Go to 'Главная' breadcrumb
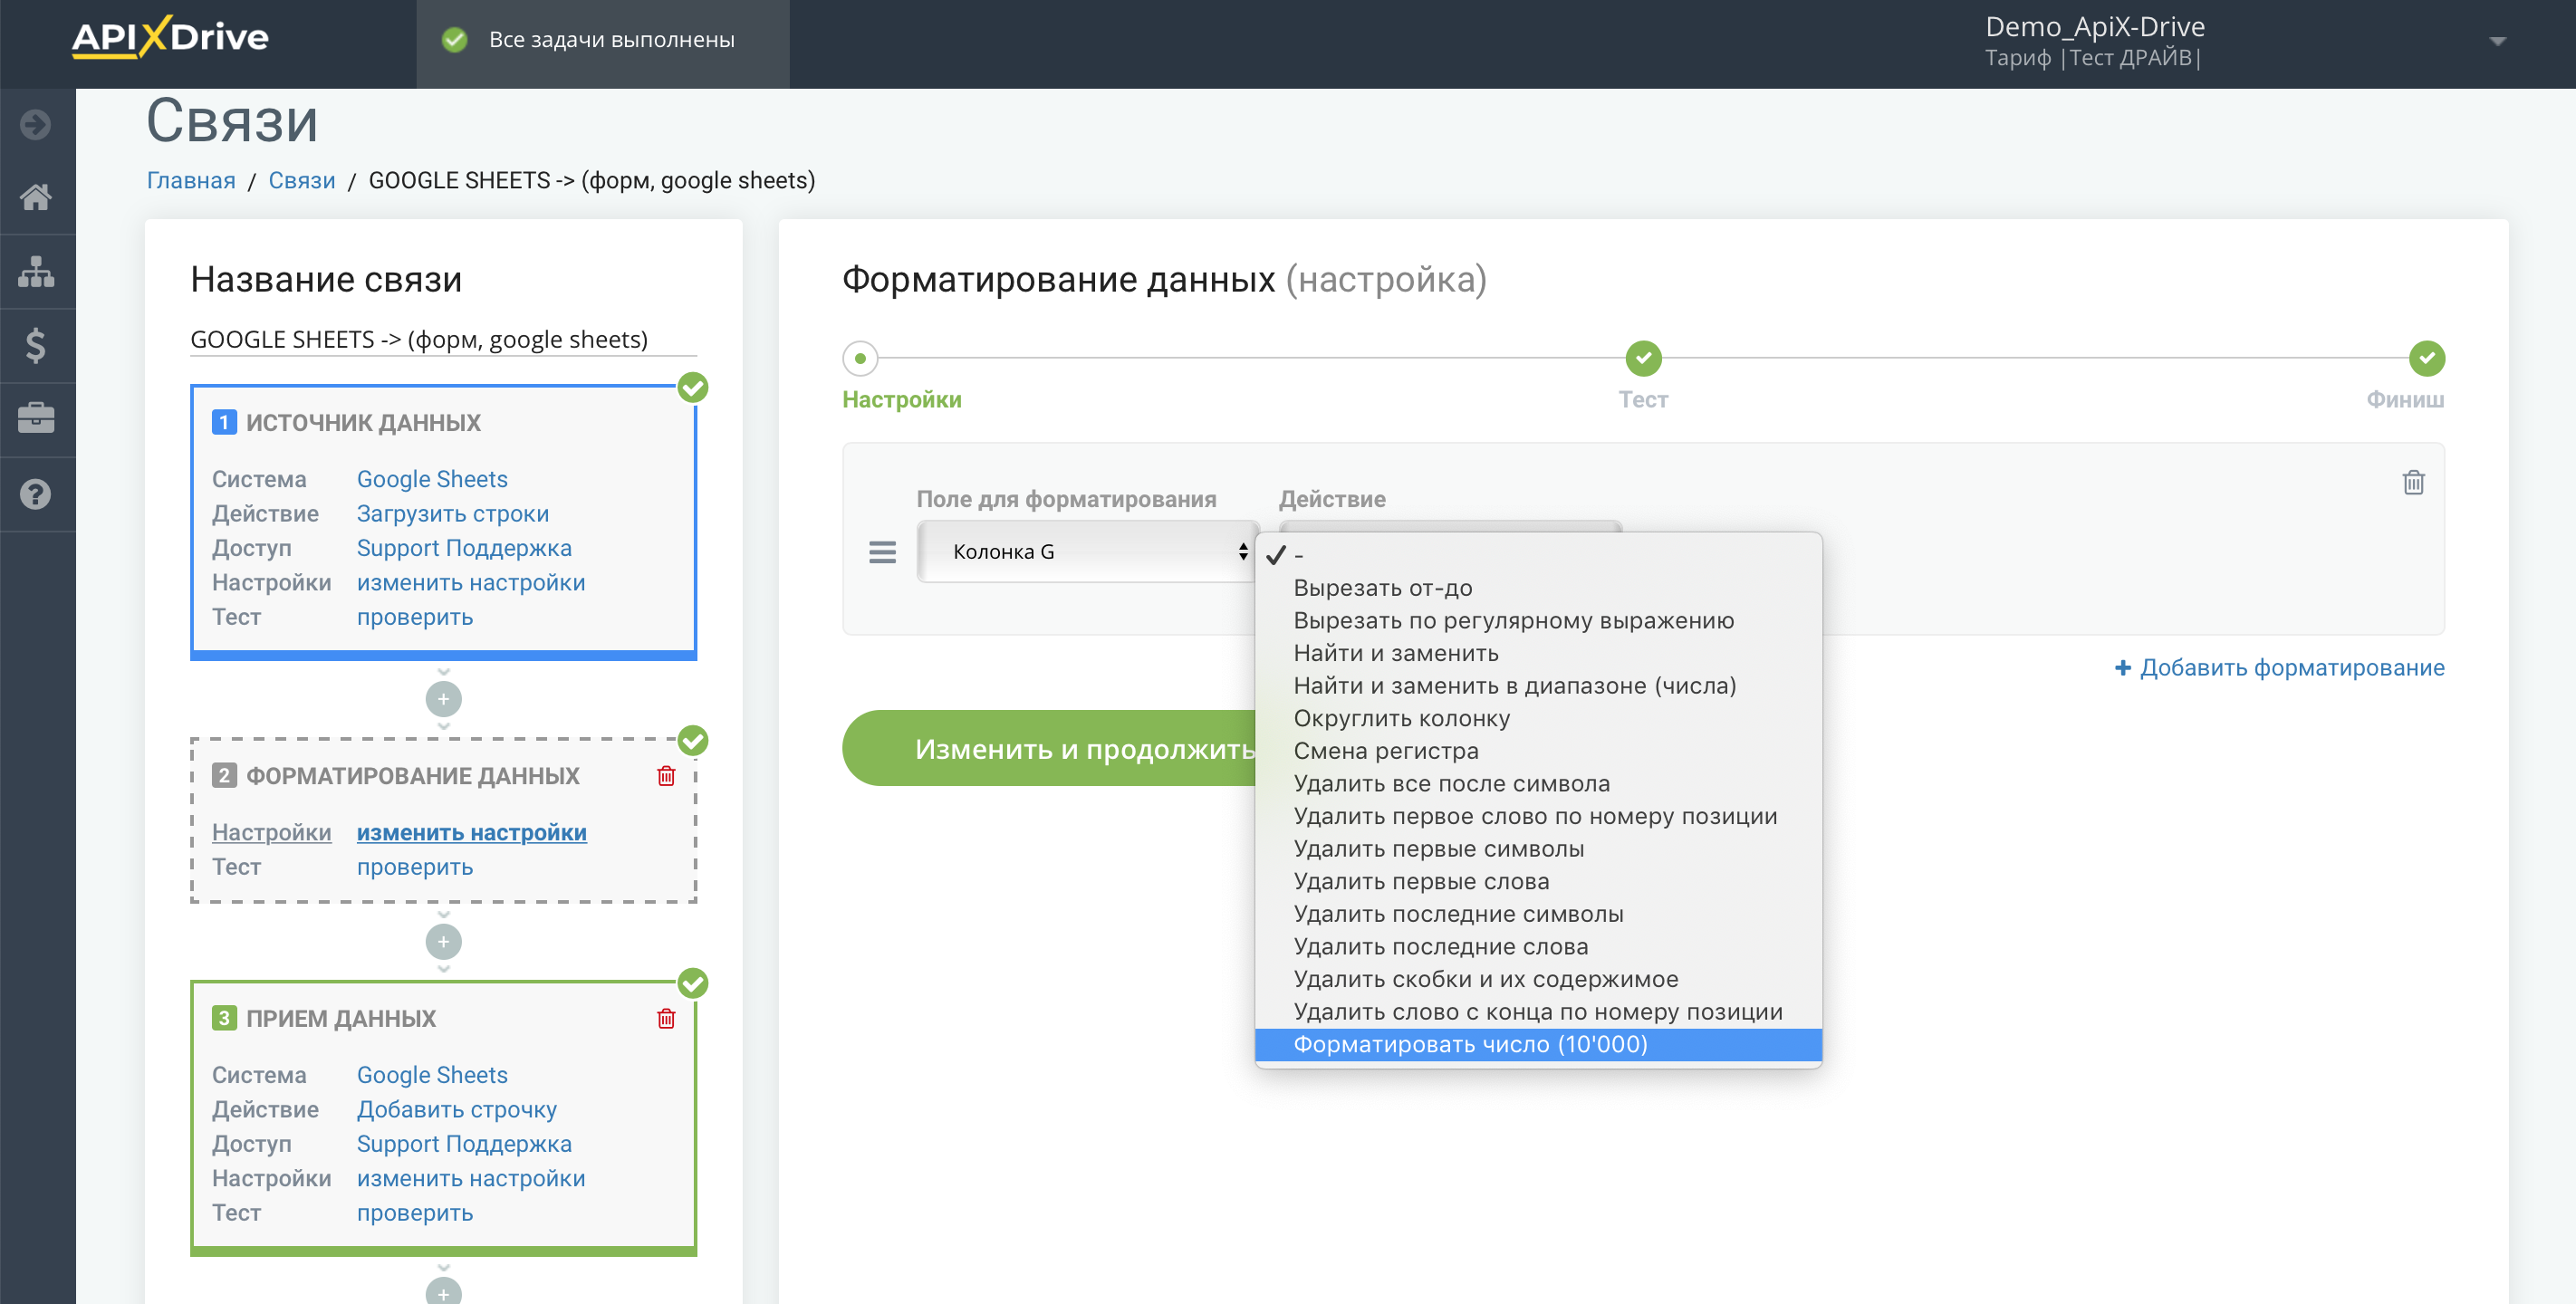The width and height of the screenshot is (2576, 1304). click(x=191, y=181)
